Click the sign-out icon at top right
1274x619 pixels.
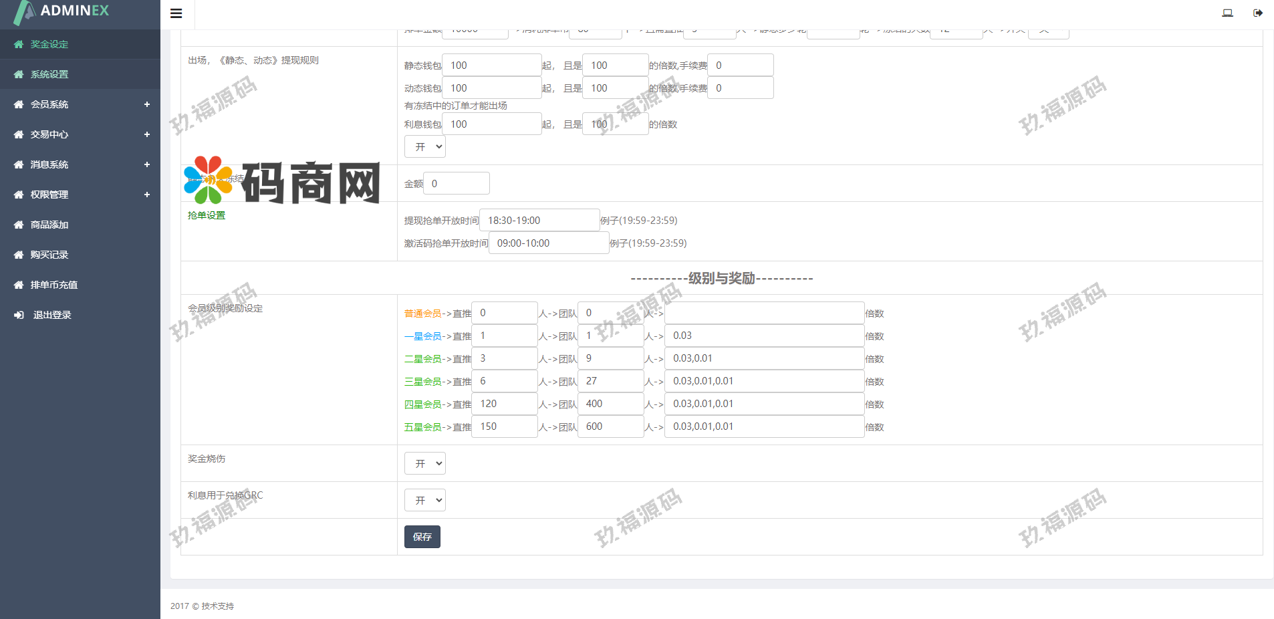[x=1257, y=13]
